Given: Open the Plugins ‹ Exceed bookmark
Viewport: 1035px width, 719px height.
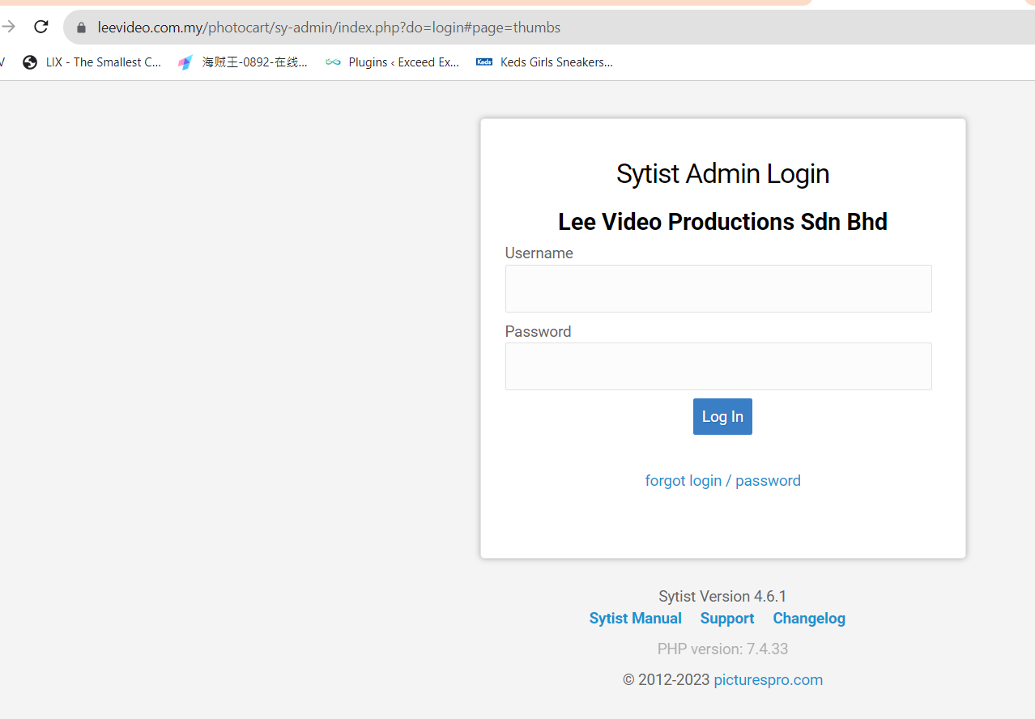Looking at the screenshot, I should (x=393, y=62).
